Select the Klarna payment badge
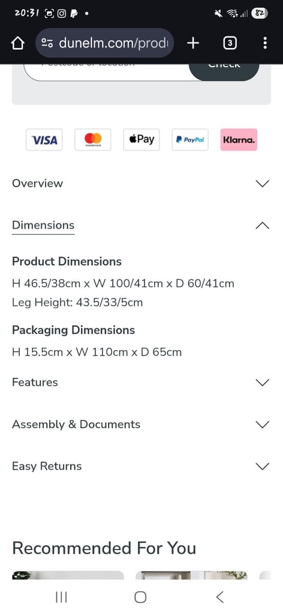The height and width of the screenshot is (615, 283). 239,139
